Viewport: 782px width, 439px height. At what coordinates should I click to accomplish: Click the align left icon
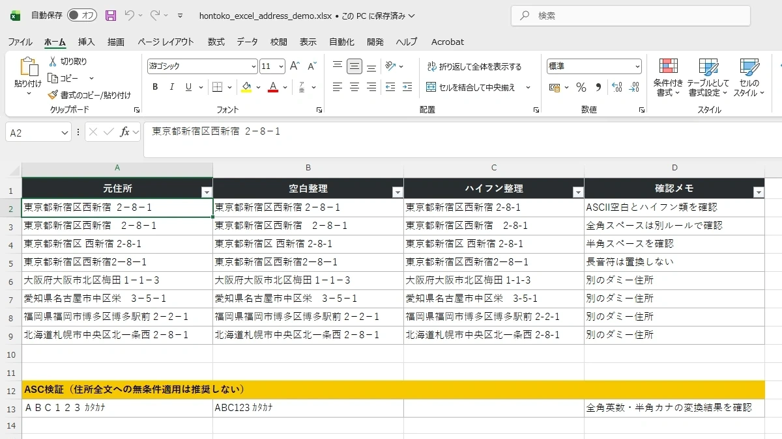(338, 87)
